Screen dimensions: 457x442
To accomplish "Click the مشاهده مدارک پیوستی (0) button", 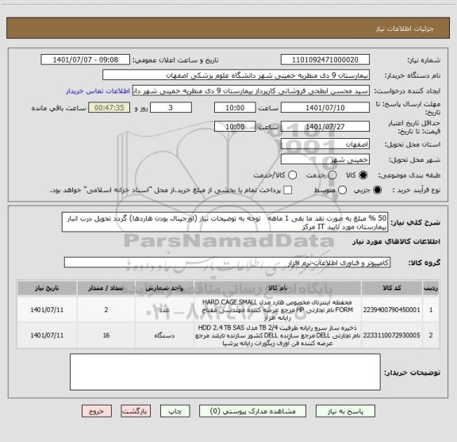I will coord(252,411).
